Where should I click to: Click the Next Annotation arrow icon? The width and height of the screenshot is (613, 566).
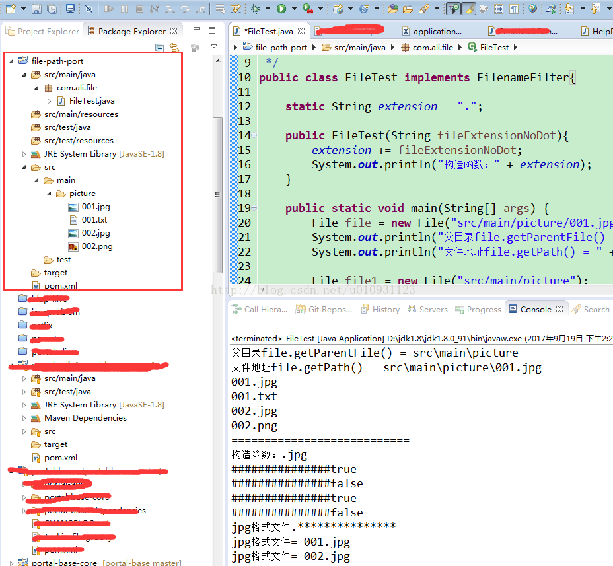click(x=569, y=9)
